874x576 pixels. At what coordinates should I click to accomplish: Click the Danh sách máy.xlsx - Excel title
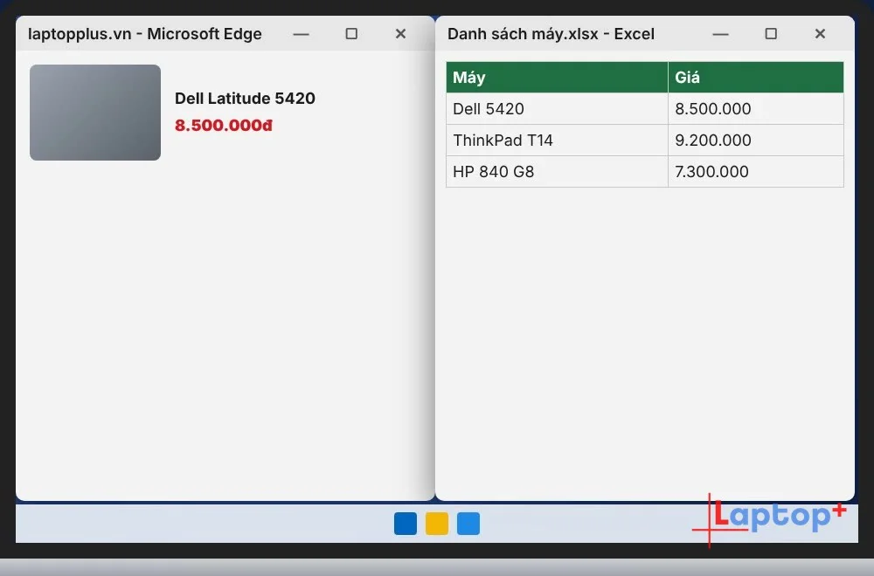point(551,34)
